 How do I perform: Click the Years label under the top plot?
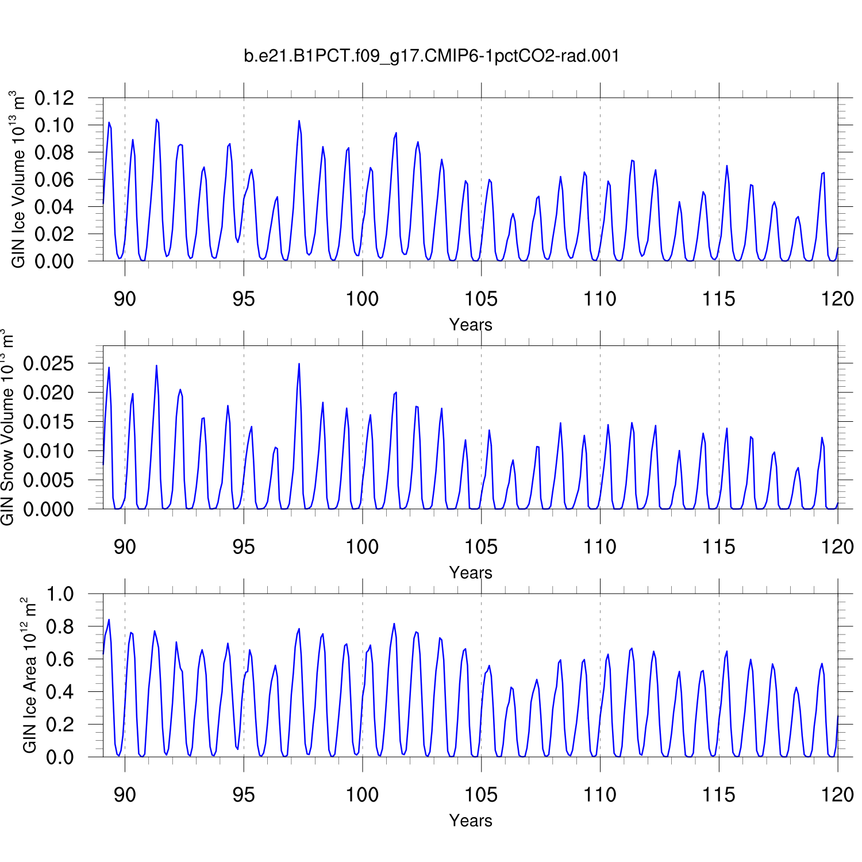click(470, 325)
